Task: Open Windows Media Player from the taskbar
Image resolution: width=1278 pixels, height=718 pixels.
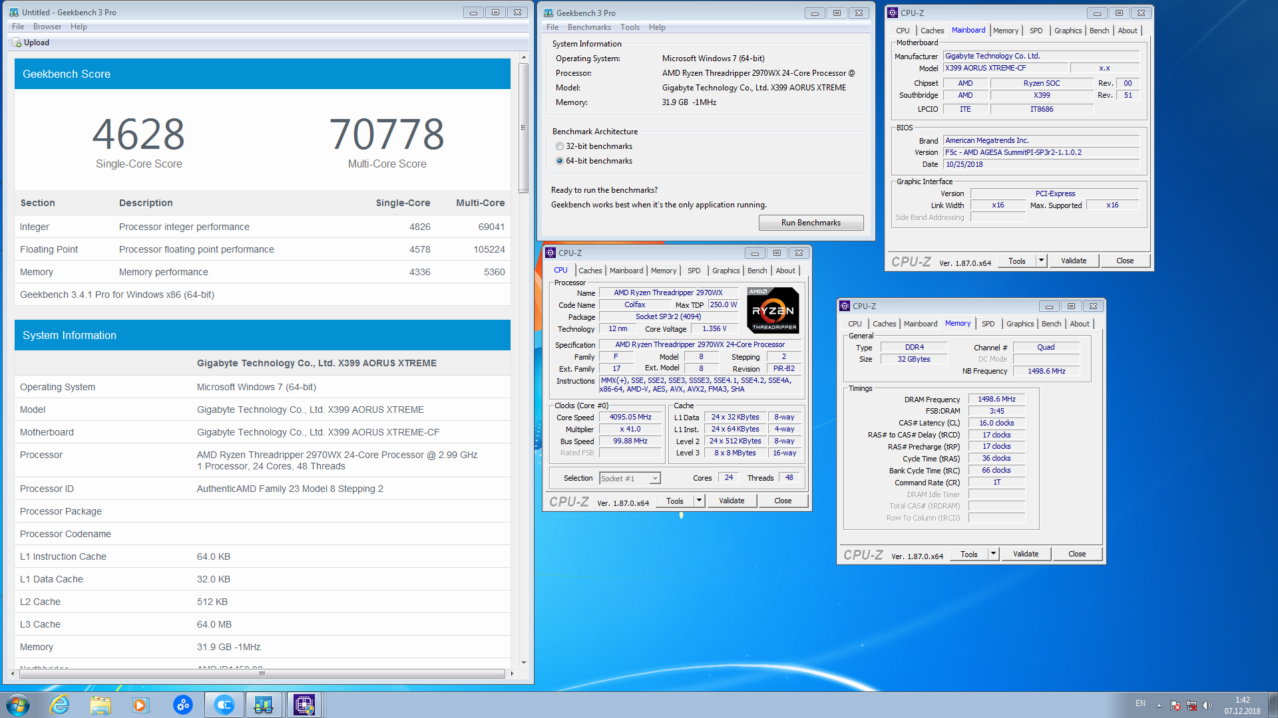Action: pos(140,705)
